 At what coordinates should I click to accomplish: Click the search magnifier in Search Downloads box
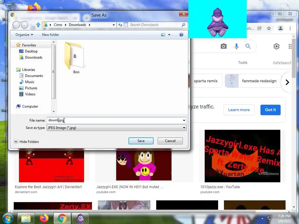pyautogui.click(x=183, y=25)
